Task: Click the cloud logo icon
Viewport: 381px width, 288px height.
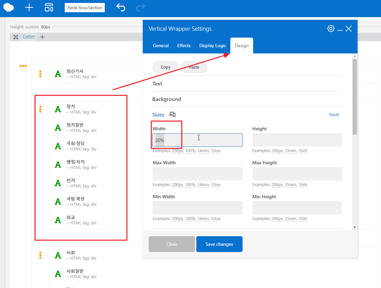Action: coord(9,8)
